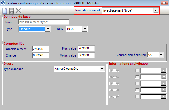The image size is (169, 110).
Task: Open the Investissement dropdown at the top
Action: click(156, 10)
